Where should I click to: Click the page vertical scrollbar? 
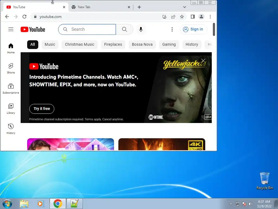[x=214, y=29]
